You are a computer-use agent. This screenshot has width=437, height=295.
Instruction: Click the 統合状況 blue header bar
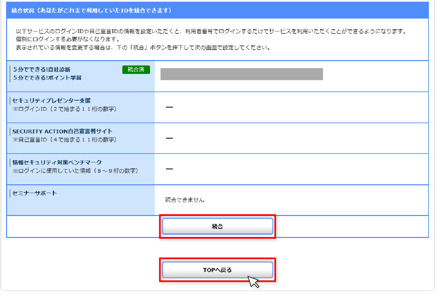pos(217,10)
